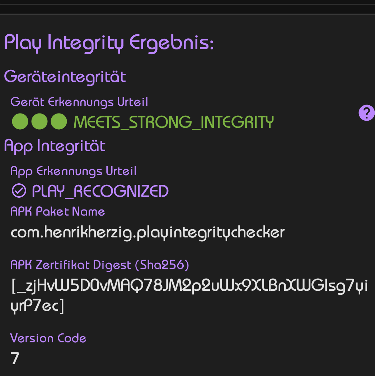Open the purple question mark help icon
The image size is (375, 376).
tap(367, 113)
